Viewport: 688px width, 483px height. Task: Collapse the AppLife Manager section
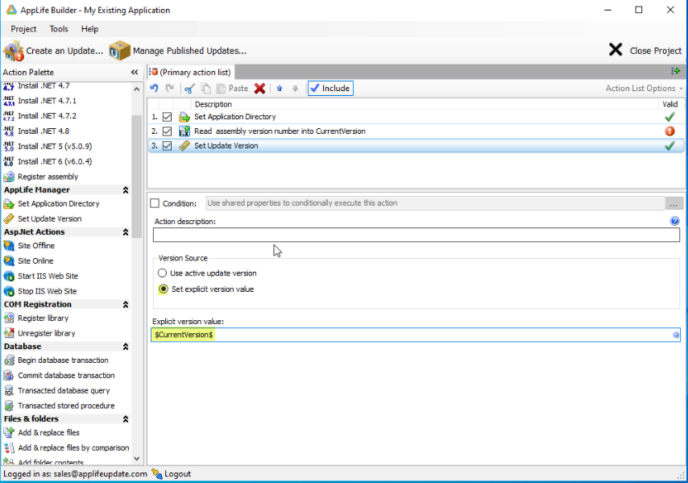tap(126, 190)
